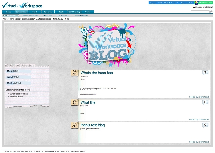The width and height of the screenshot is (215, 153).
Task: Expand the Go to dropdown
Action: [x=174, y=3]
